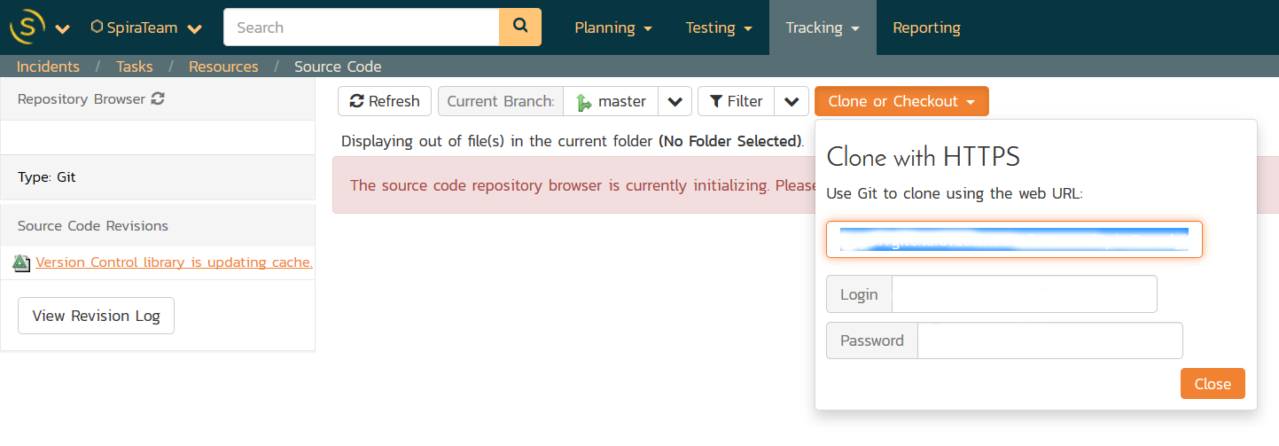This screenshot has height=446, width=1279.
Task: Open the Testing menu
Action: [719, 27]
